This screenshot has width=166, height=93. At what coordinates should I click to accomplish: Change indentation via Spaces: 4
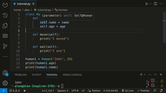click(63, 91)
